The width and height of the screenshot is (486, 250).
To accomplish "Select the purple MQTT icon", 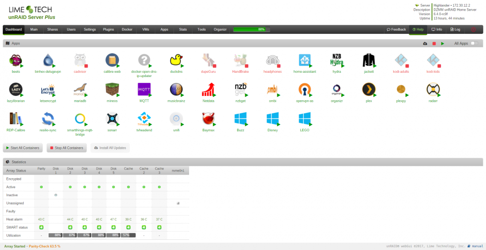I will coord(144,89).
